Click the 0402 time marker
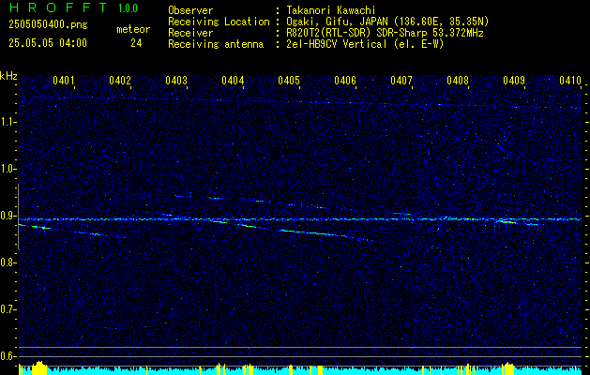 120,81
